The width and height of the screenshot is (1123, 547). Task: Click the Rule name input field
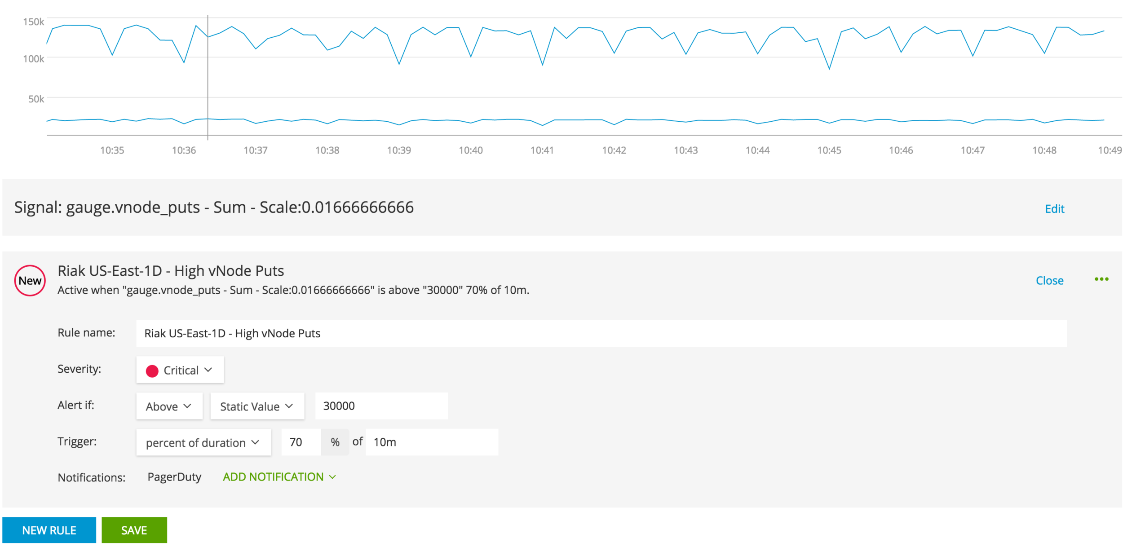(601, 333)
